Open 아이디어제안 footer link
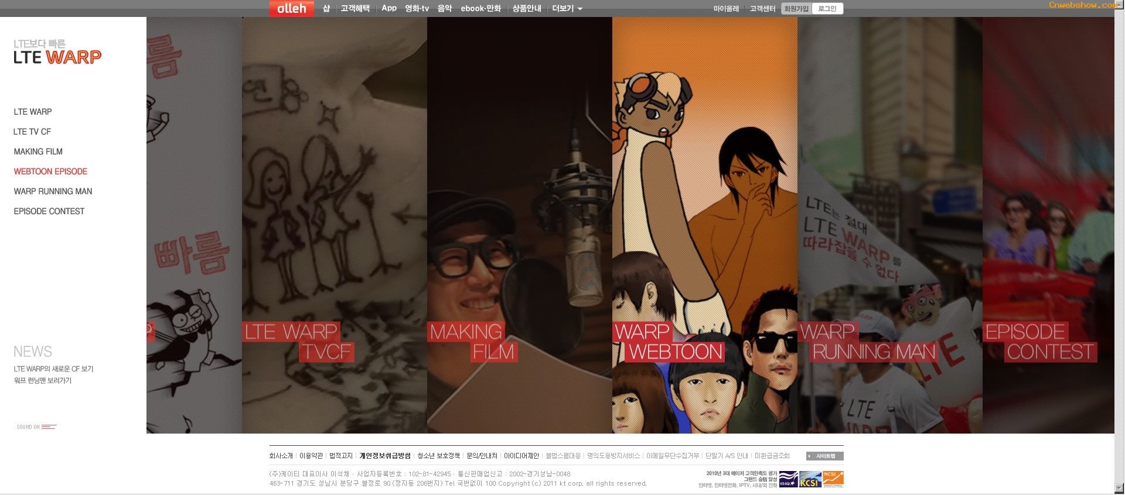 point(521,456)
